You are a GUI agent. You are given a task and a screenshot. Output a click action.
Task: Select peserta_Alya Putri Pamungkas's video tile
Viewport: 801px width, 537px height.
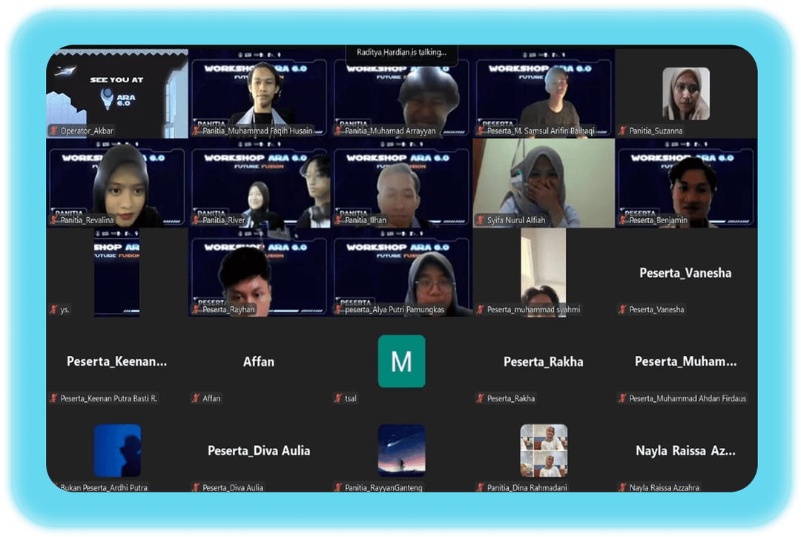[x=401, y=272]
